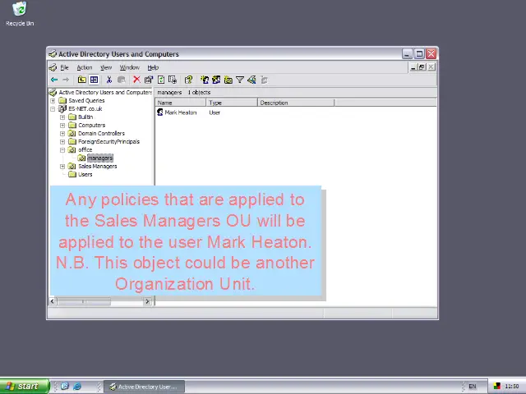Click the first quick launch icon
The image size is (526, 394).
pyautogui.click(x=65, y=387)
